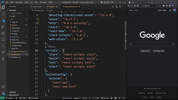This screenshot has width=178, height=100.
Task: Click the Open Changes icon in editor toolbar
Action: (x=117, y=7)
